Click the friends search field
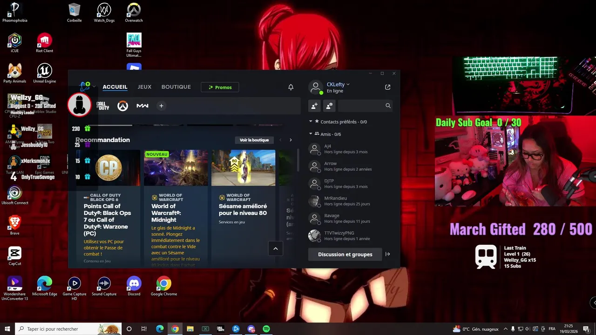Screen dimensions: 596x335 point(365,106)
